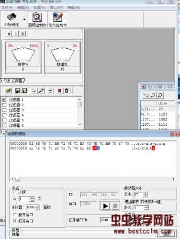Screen dimensions: 180x239
Task: Expand the dropdown arrow beside 目标程序
Action: (24, 20)
